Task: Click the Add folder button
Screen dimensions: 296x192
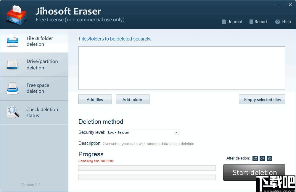Action: 133,99
